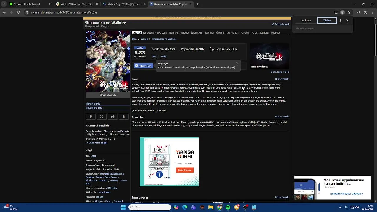Click the Windows taskbar search box
This screenshot has width=377, height=212.
pos(150,207)
